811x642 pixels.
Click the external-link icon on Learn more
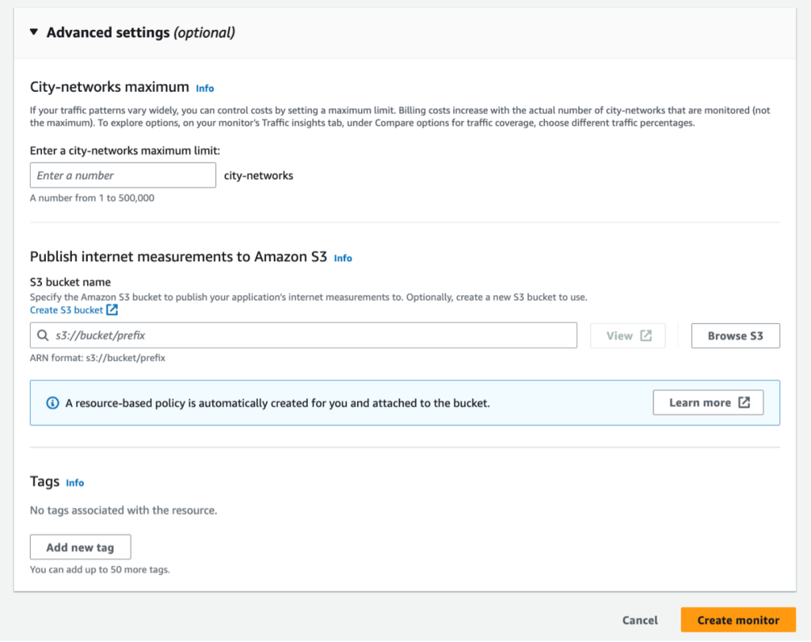pos(745,402)
